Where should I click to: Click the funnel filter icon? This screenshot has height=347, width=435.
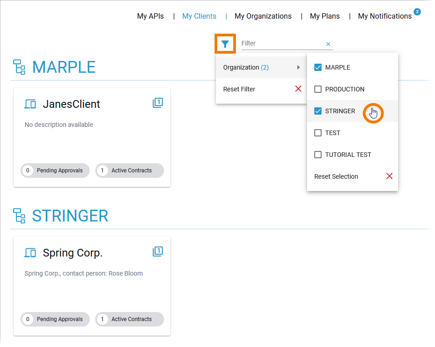(x=225, y=44)
